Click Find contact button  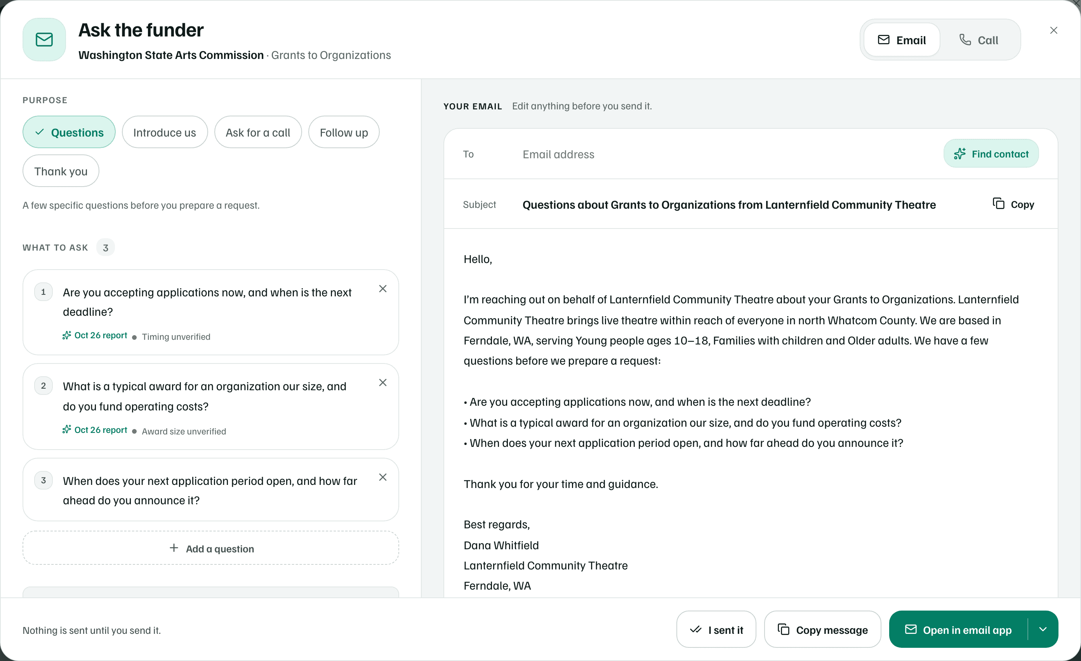pyautogui.click(x=991, y=154)
